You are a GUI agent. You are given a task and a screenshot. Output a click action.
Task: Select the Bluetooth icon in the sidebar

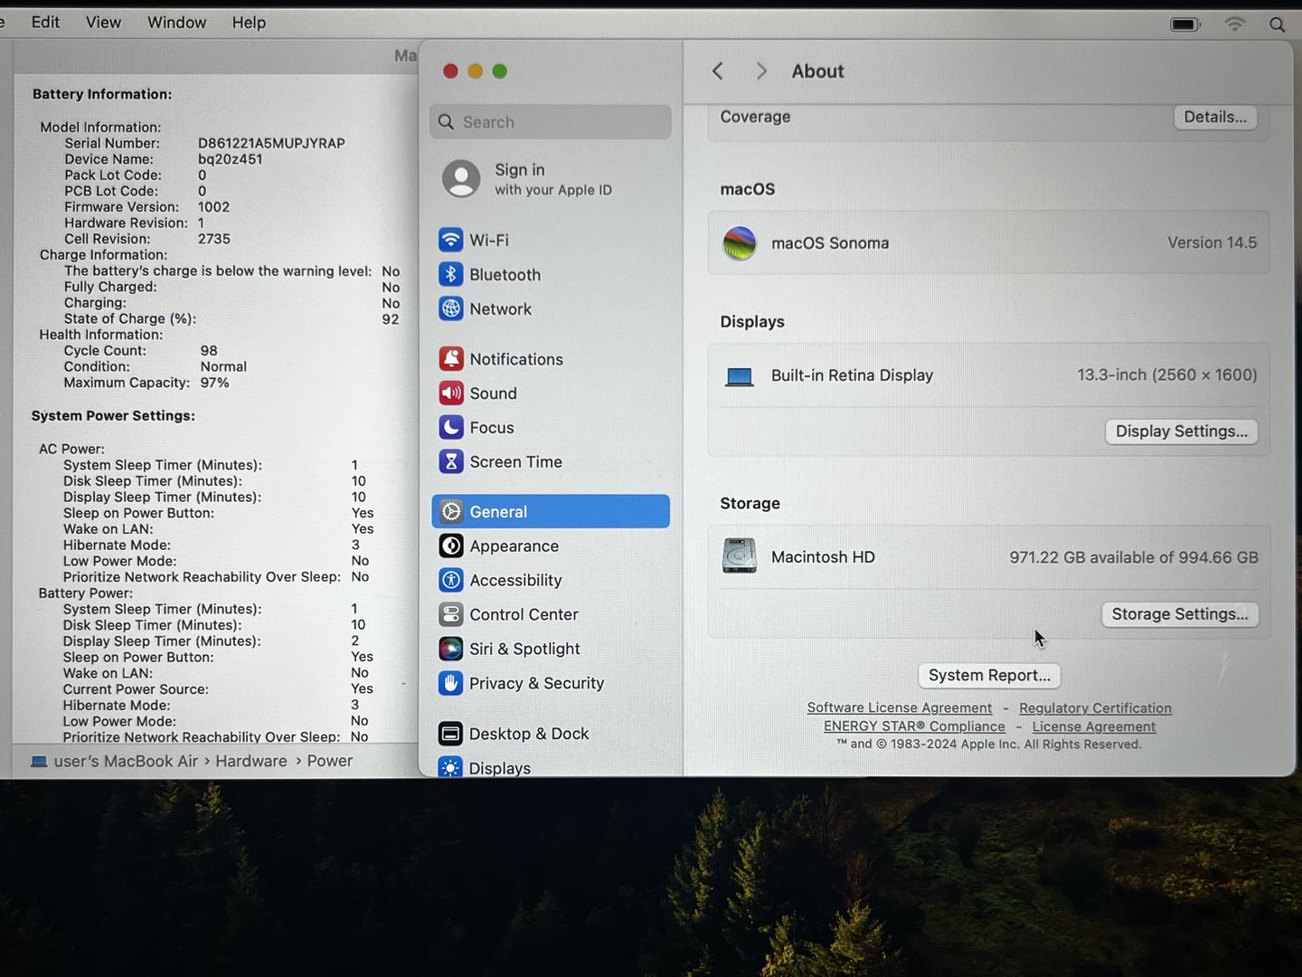click(x=450, y=274)
